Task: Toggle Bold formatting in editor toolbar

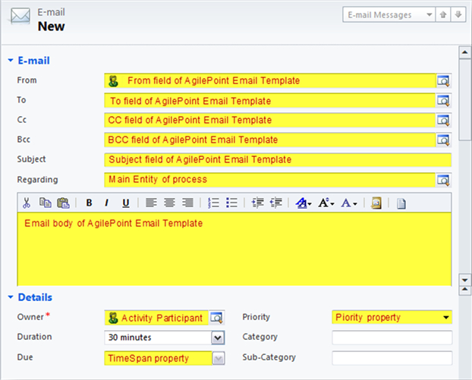Action: click(89, 203)
